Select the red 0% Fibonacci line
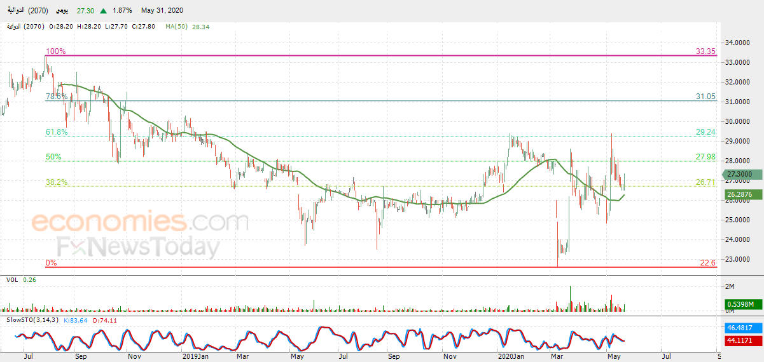The width and height of the screenshot is (764, 362). click(382, 267)
